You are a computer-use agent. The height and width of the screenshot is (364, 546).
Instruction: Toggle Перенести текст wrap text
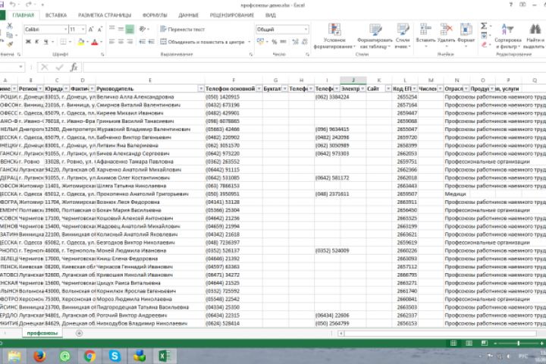(x=183, y=30)
